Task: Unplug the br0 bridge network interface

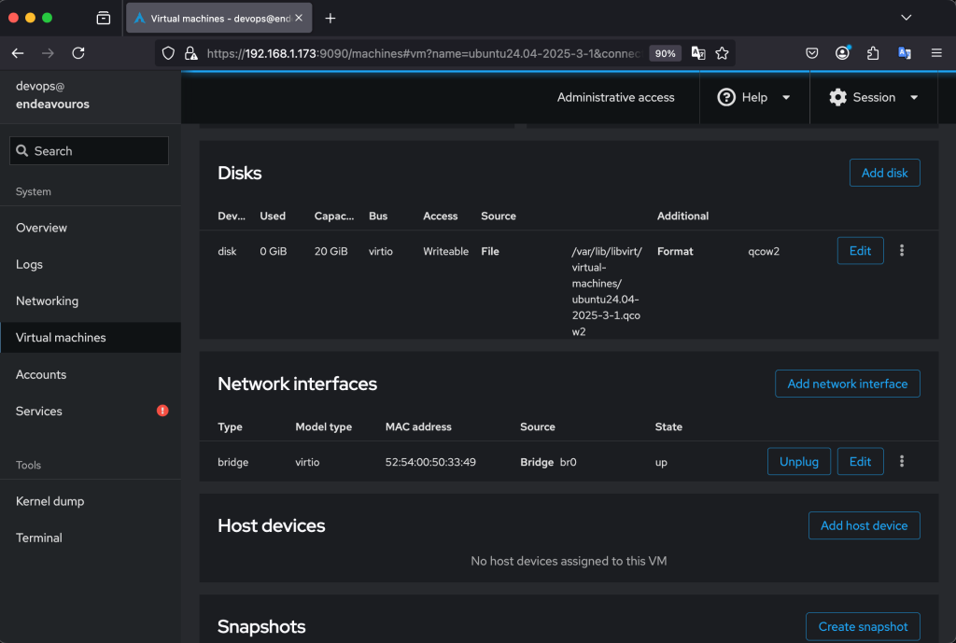Action: click(x=798, y=461)
